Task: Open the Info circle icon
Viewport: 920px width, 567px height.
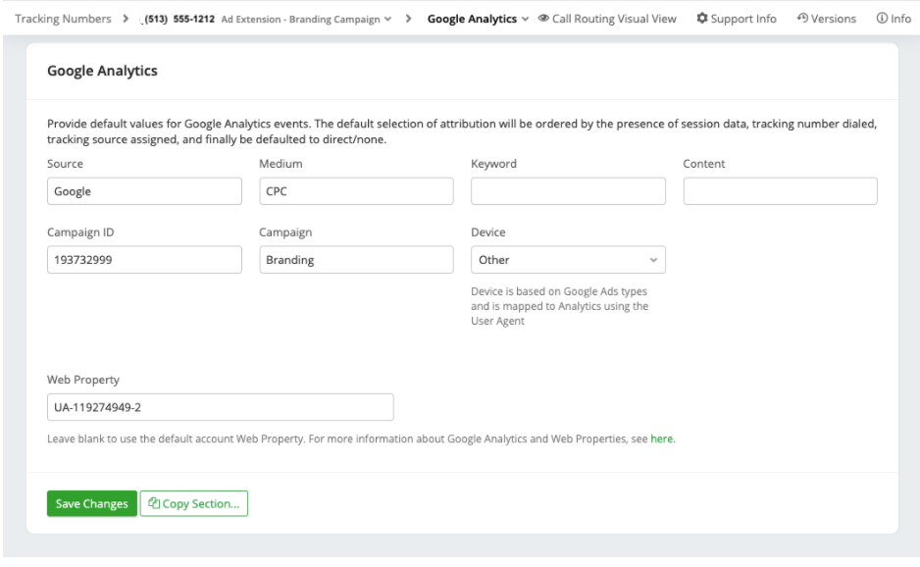Action: (x=882, y=20)
